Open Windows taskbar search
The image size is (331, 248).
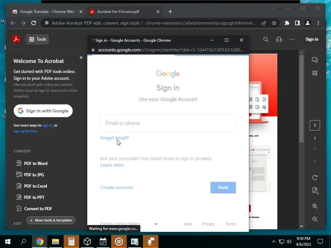(x=23, y=242)
